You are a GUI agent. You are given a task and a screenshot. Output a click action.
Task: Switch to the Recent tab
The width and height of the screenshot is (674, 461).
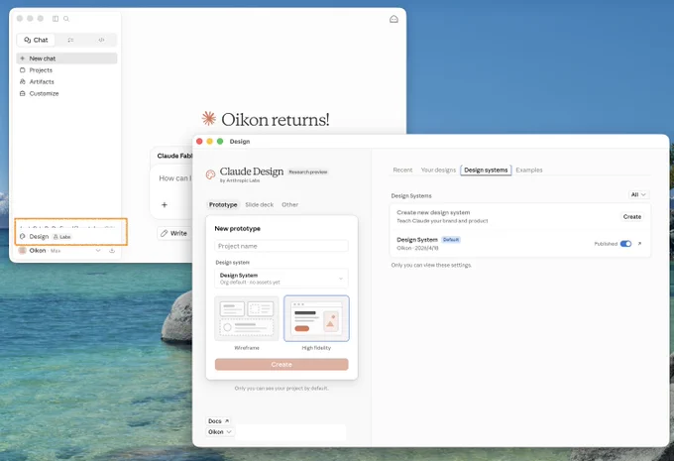(402, 170)
